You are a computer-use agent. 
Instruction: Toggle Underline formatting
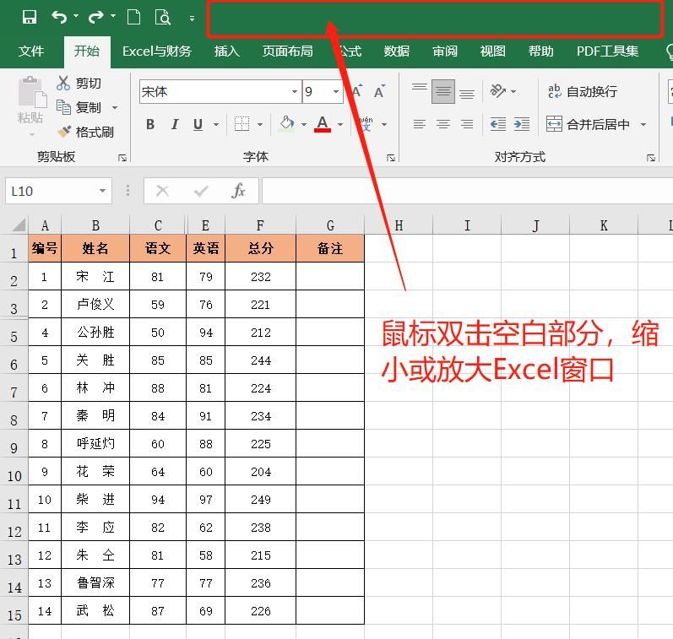198,124
